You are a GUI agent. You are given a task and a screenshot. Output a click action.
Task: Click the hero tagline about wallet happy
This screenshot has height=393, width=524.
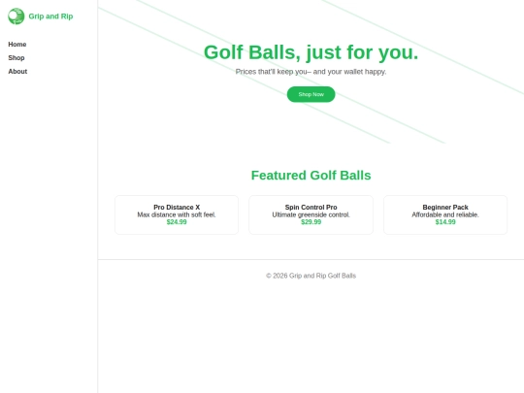(311, 72)
